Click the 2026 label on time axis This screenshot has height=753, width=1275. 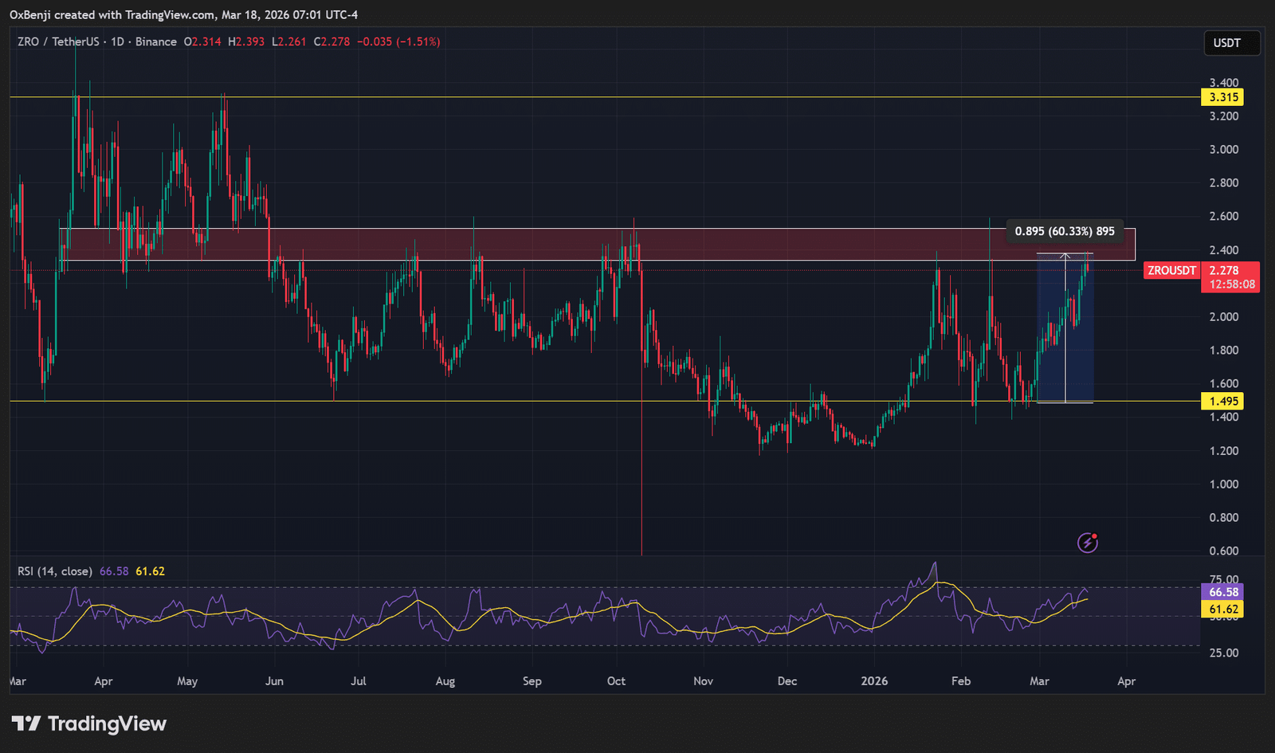coord(874,681)
